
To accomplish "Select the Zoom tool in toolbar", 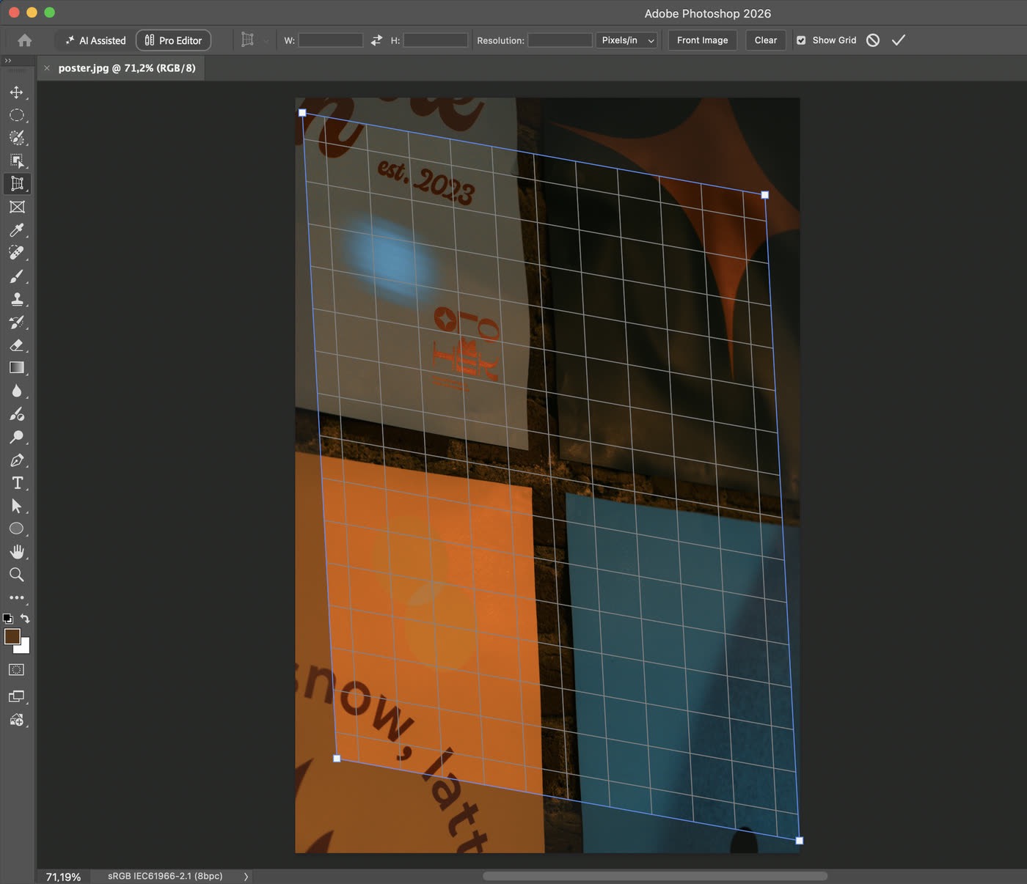I will [16, 575].
